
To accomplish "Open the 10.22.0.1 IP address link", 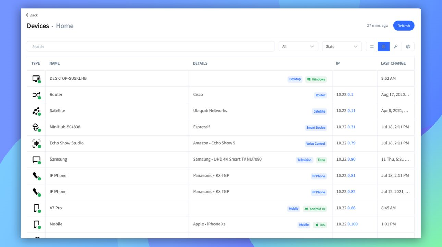I will (x=344, y=94).
